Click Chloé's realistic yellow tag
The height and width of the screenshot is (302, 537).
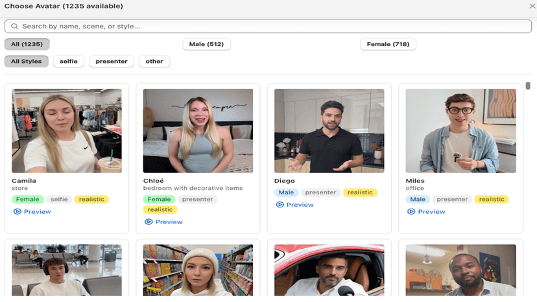(160, 209)
